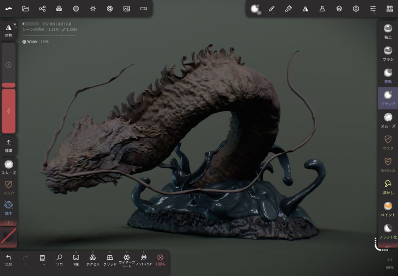Click the 757 MB memory usage readout

(x=57, y=24)
